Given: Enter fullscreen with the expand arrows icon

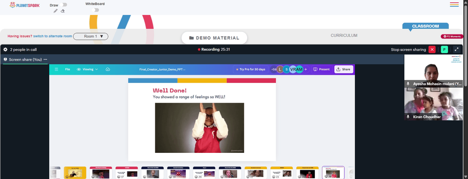Looking at the screenshot, I should pyautogui.click(x=456, y=50).
